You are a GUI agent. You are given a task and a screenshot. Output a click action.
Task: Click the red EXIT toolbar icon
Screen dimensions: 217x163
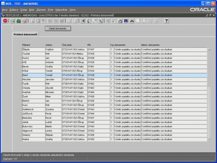click(x=5, y=21)
